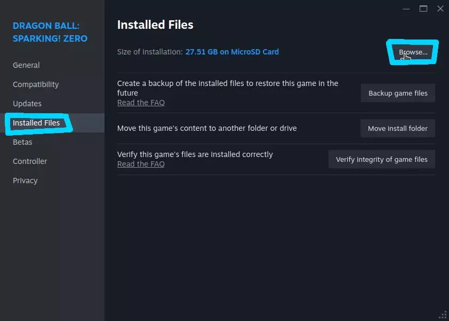Click the Browse... button
The height and width of the screenshot is (321, 449).
point(413,52)
